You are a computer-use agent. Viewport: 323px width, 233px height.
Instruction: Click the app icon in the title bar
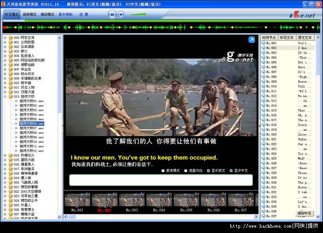(3, 4)
